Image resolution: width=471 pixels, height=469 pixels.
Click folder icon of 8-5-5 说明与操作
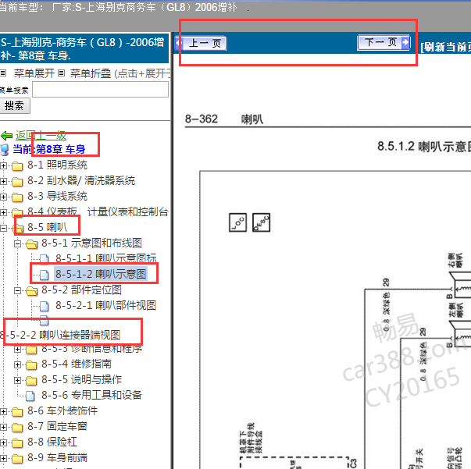31,381
